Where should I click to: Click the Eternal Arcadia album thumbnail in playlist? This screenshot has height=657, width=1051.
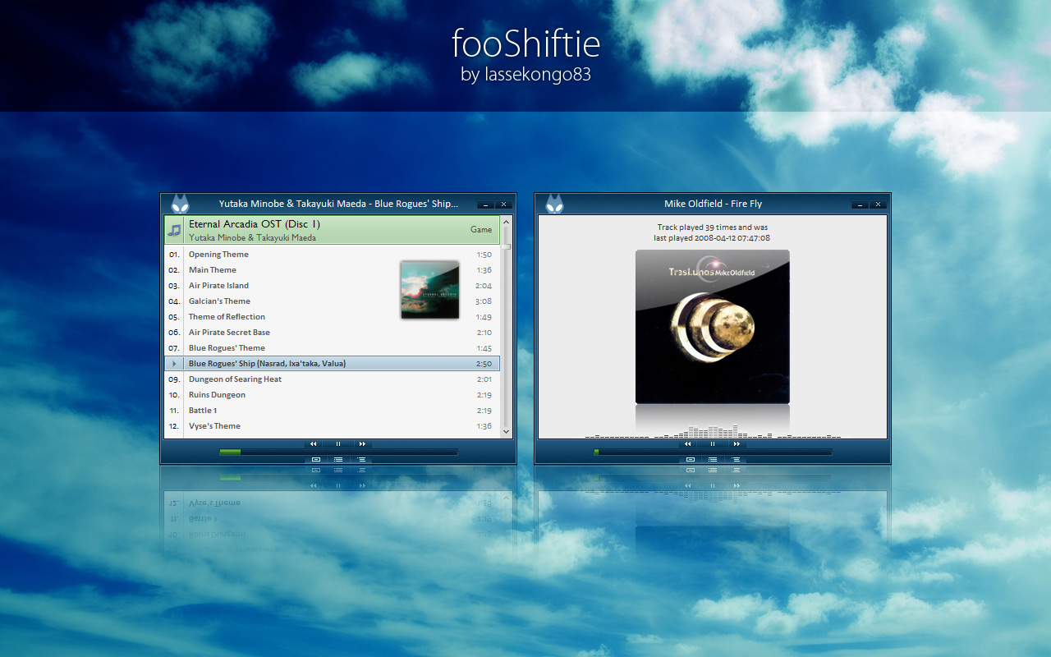click(x=429, y=289)
